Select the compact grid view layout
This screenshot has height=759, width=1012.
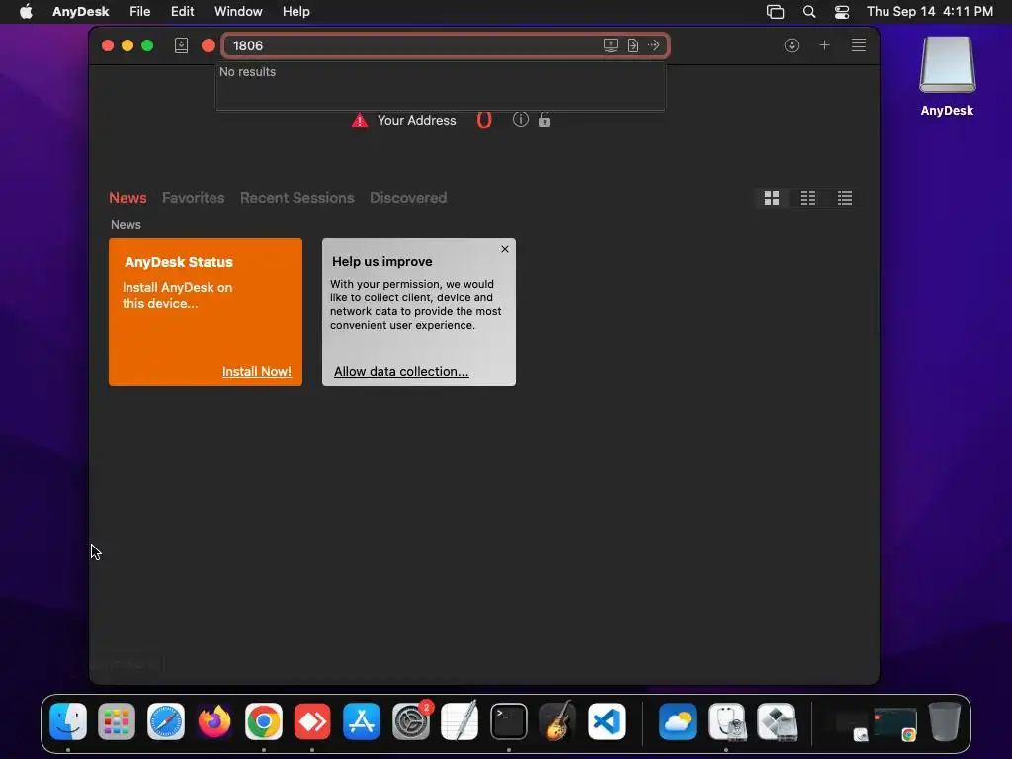[808, 198]
